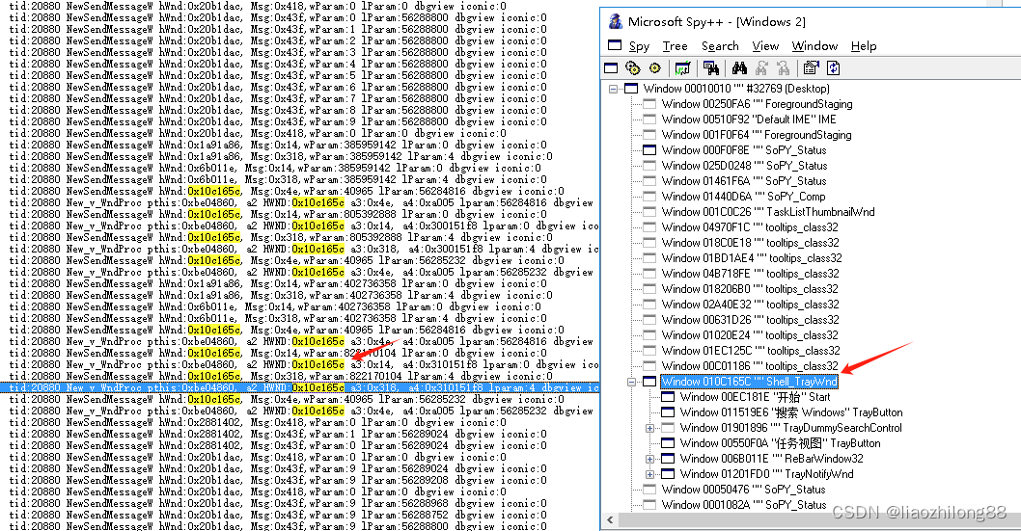Select Window 01BD1AE4 tooltips_class32 entry
Screen dimensions: 1021x531
(752, 258)
